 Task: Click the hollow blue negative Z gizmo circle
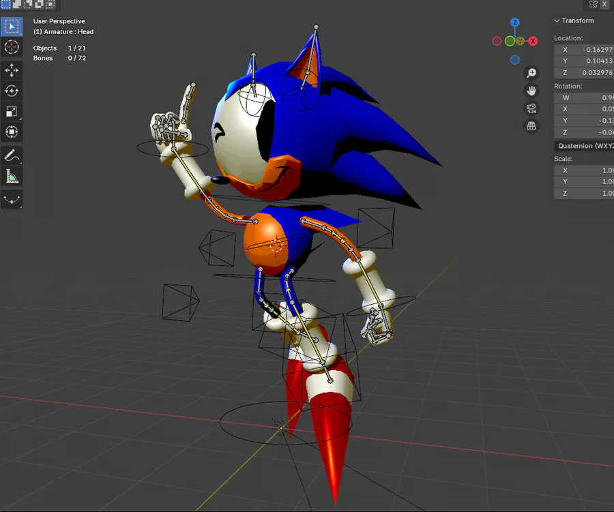[515, 60]
